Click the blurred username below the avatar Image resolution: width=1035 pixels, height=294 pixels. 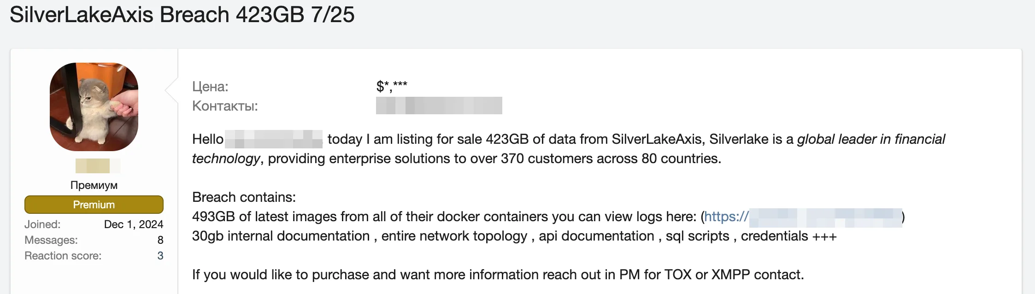coord(98,166)
